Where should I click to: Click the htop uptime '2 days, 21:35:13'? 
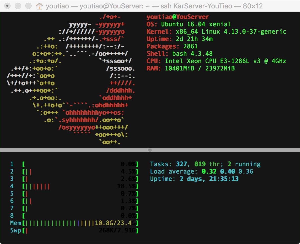point(209,179)
